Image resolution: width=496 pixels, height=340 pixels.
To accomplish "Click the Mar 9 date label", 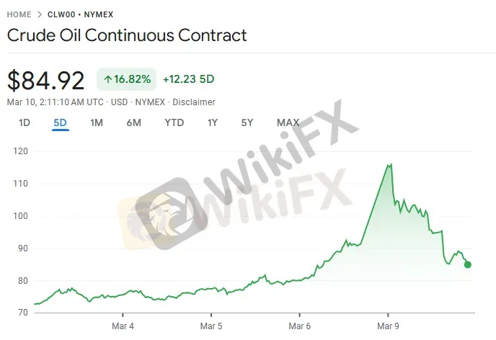I will point(389,323).
